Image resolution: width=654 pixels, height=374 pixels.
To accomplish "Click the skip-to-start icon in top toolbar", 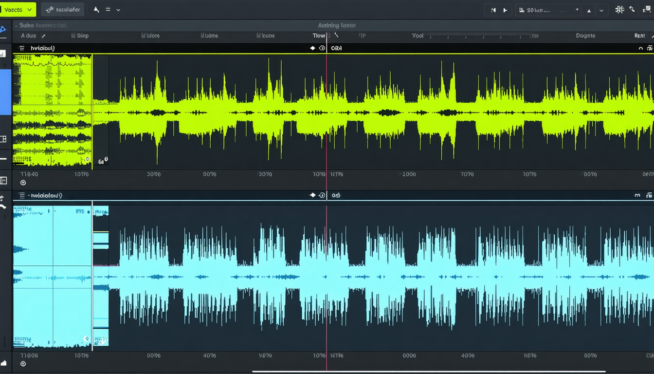I will [493, 10].
